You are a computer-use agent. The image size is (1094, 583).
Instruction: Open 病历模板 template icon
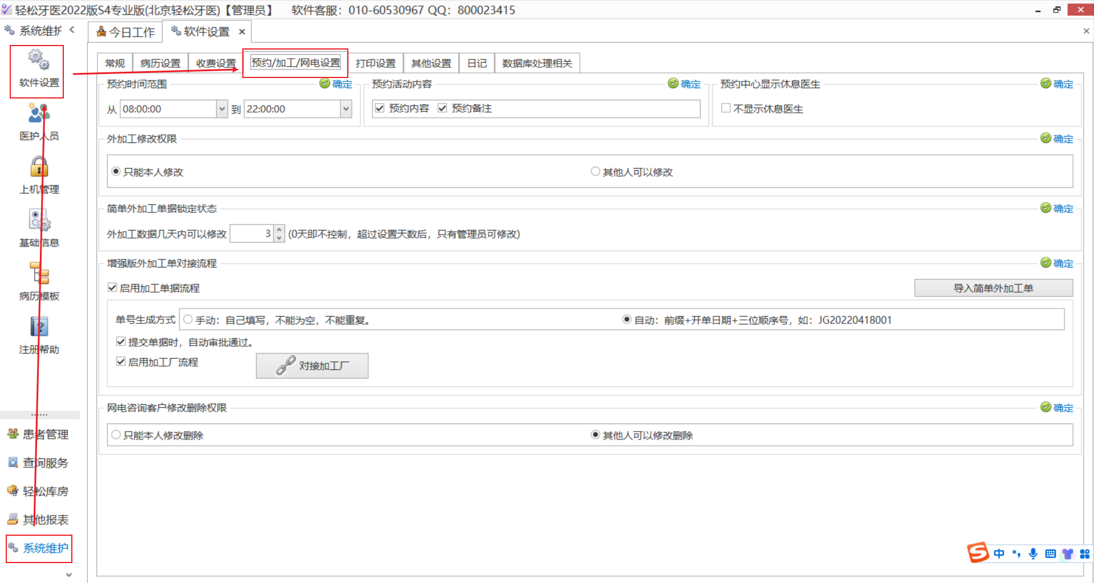(x=39, y=281)
